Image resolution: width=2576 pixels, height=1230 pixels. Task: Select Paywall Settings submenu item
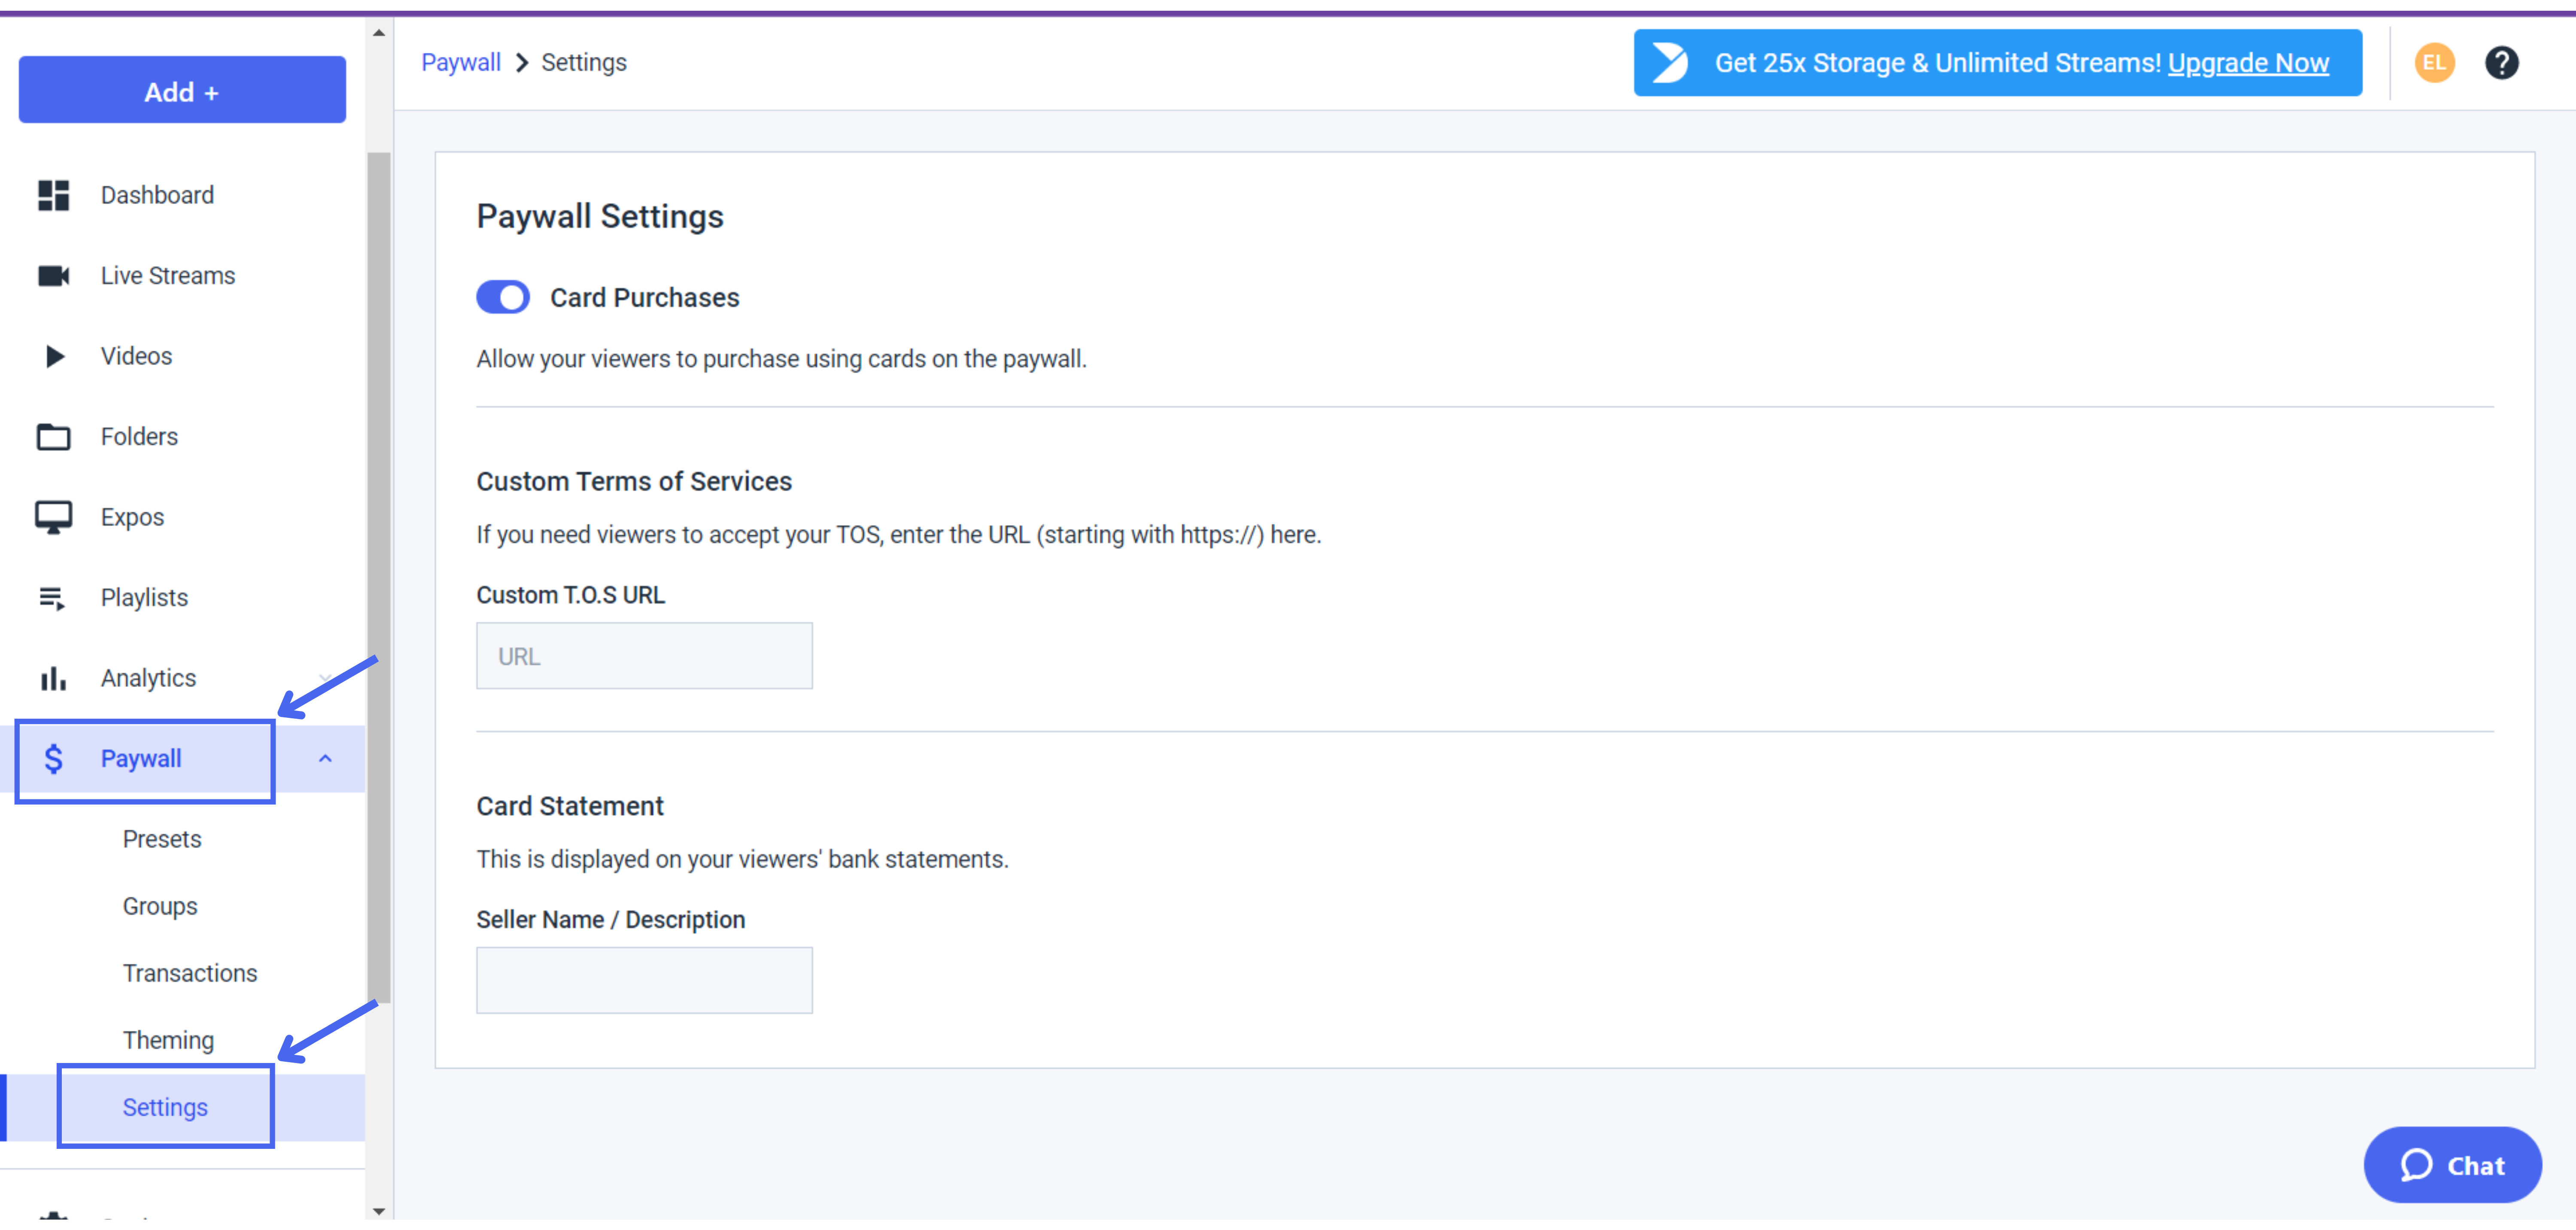click(165, 1109)
